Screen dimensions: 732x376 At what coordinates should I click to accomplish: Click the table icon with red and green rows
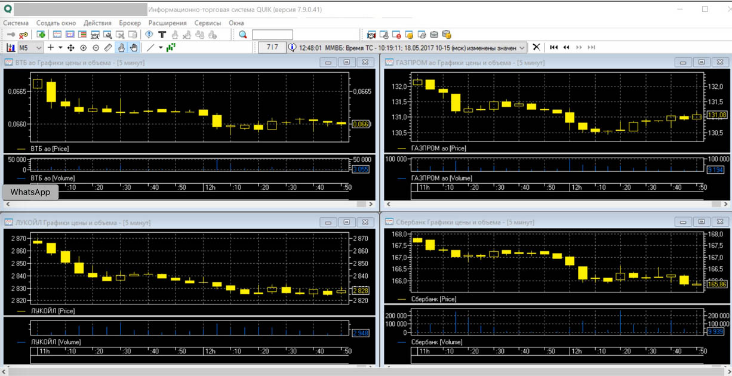(82, 35)
